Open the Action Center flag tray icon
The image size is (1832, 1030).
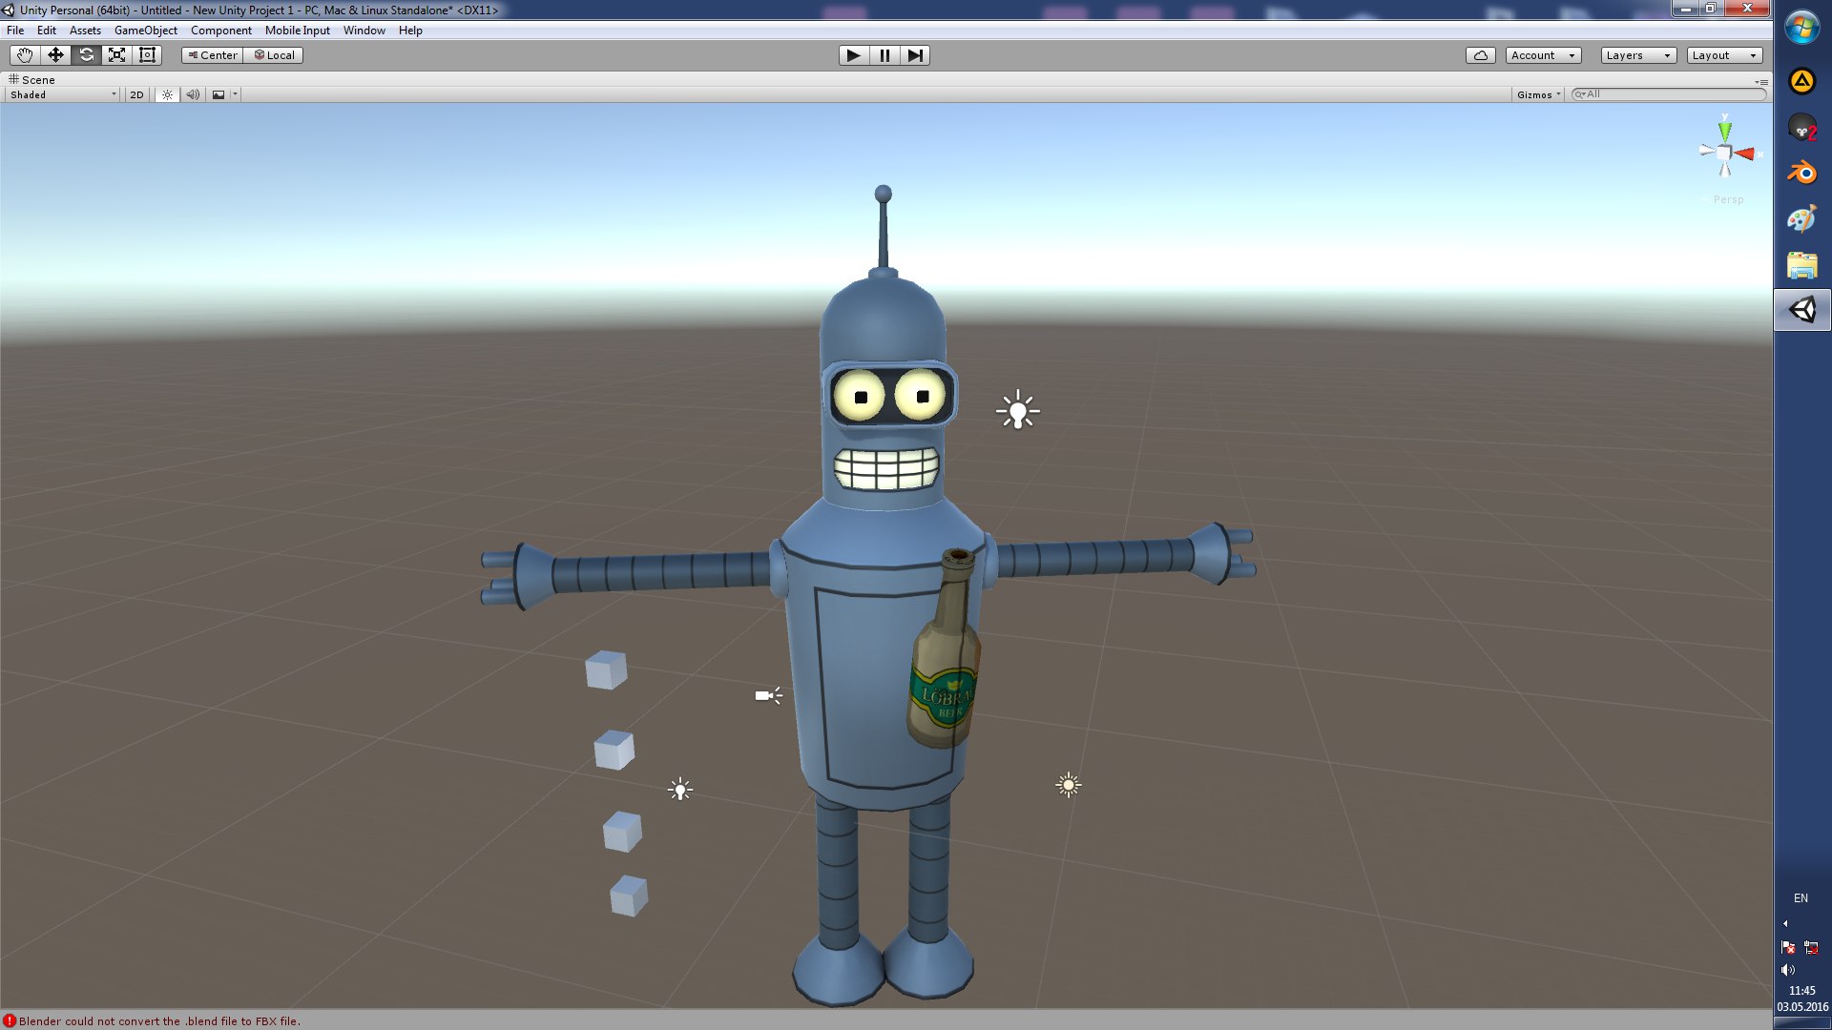(1788, 947)
